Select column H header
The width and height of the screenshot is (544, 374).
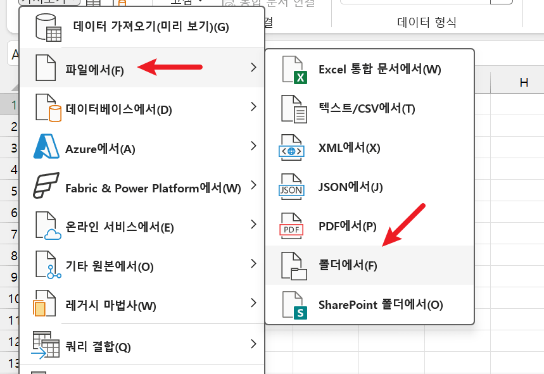[x=524, y=83]
